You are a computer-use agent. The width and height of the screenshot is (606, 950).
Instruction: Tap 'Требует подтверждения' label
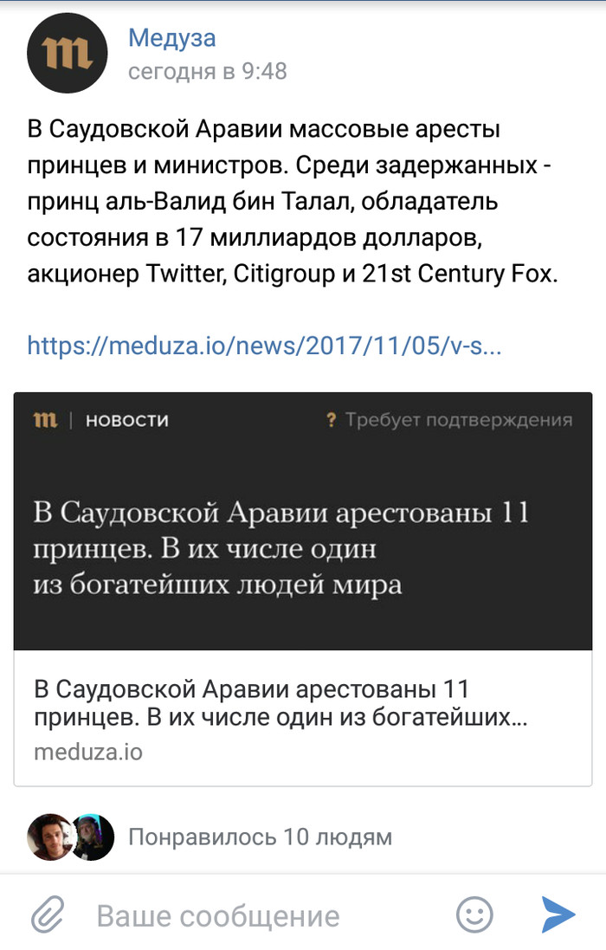tap(458, 421)
